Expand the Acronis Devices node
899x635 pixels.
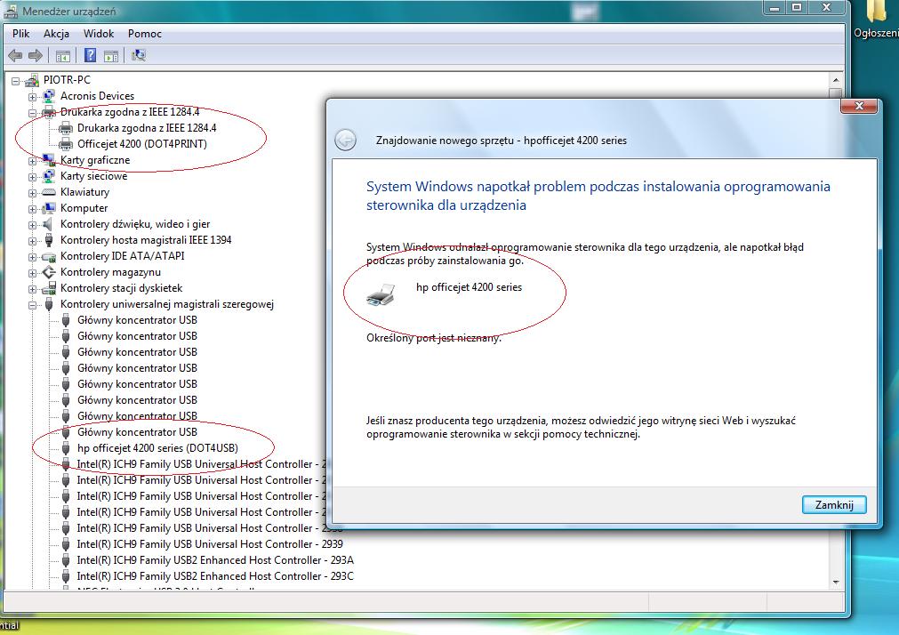[33, 97]
